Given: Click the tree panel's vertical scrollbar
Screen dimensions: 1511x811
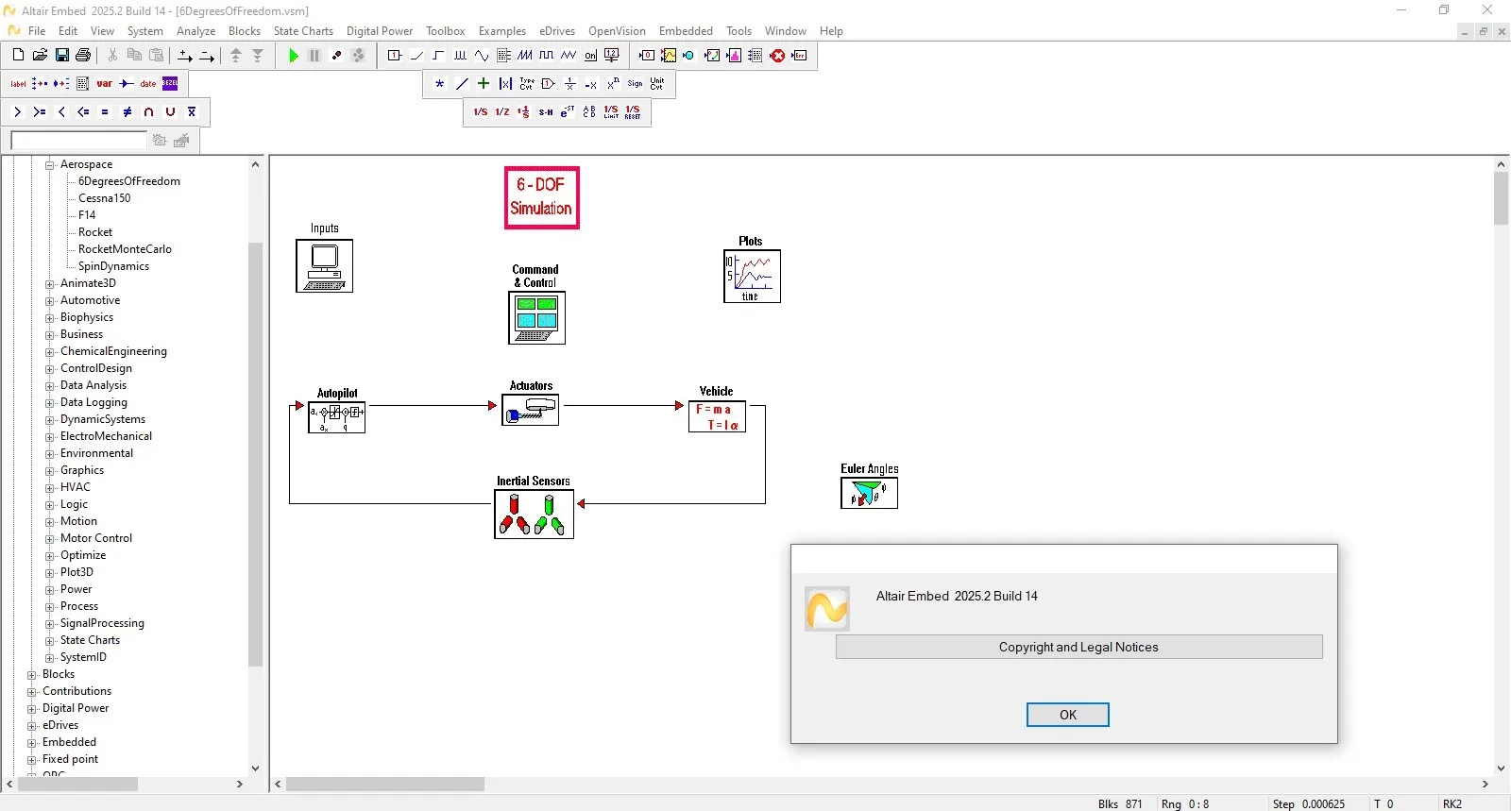Looking at the screenshot, I should click(255, 455).
